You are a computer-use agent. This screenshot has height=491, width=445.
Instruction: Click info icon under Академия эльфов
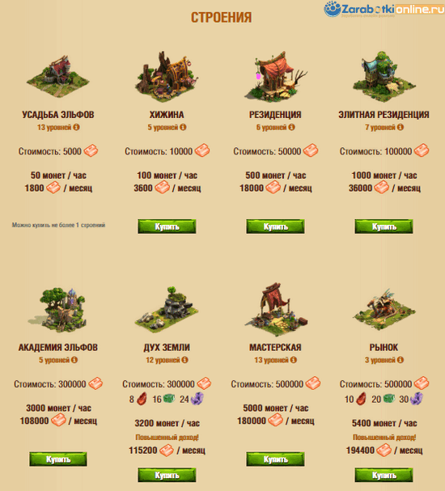[74, 360]
